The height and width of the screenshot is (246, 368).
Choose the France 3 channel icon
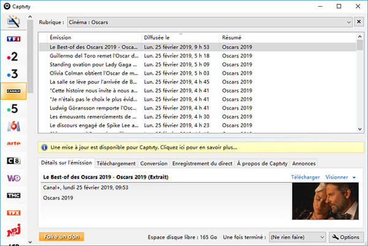pyautogui.click(x=13, y=74)
